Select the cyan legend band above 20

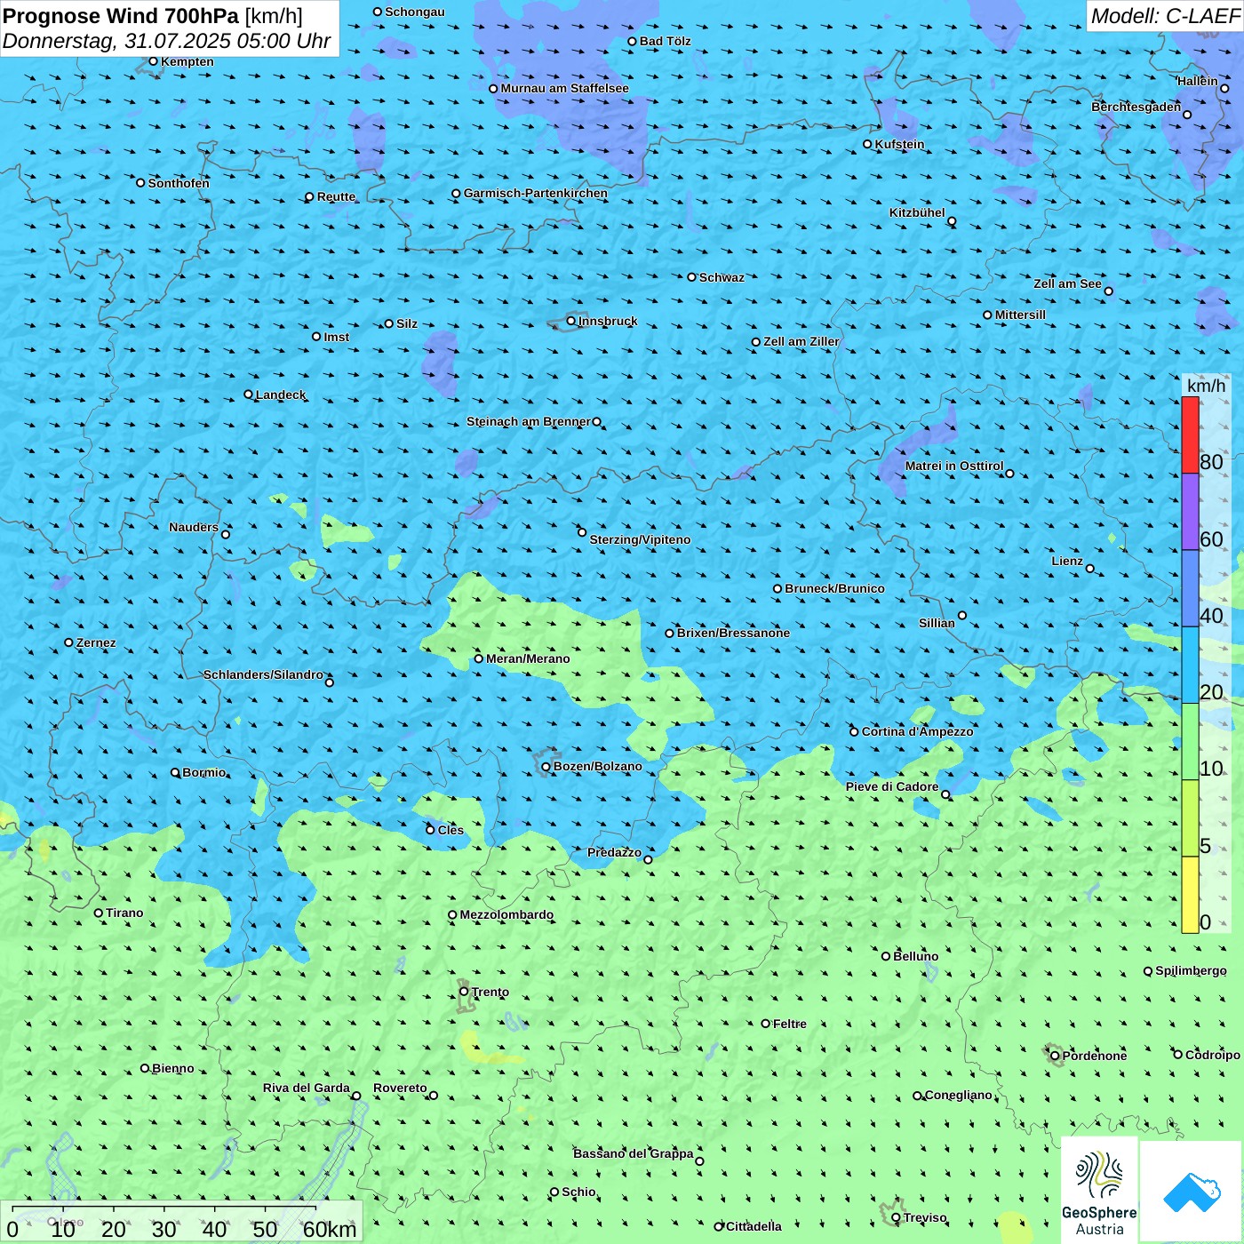coord(1190,666)
